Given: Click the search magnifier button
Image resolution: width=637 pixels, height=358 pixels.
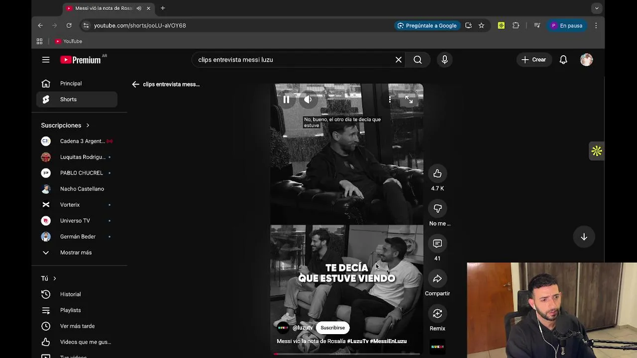Looking at the screenshot, I should tap(418, 60).
